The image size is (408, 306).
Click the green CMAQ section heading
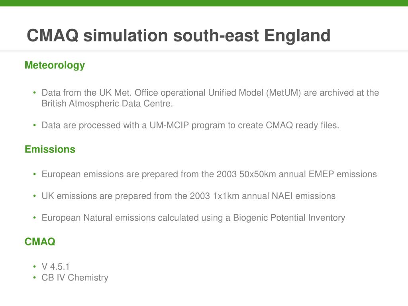point(40,242)
